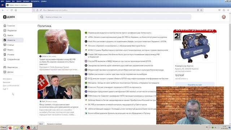Open the Пуск start button on taskbar

[x=3, y=127]
